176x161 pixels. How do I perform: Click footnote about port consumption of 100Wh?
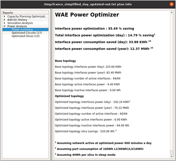tap(99, 149)
